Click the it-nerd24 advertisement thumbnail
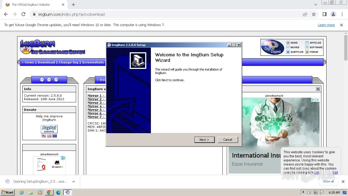Screen dimensions: 348x196 pos(49,165)
